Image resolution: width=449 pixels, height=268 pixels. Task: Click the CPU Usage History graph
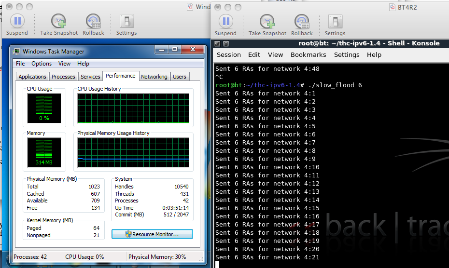click(133, 108)
